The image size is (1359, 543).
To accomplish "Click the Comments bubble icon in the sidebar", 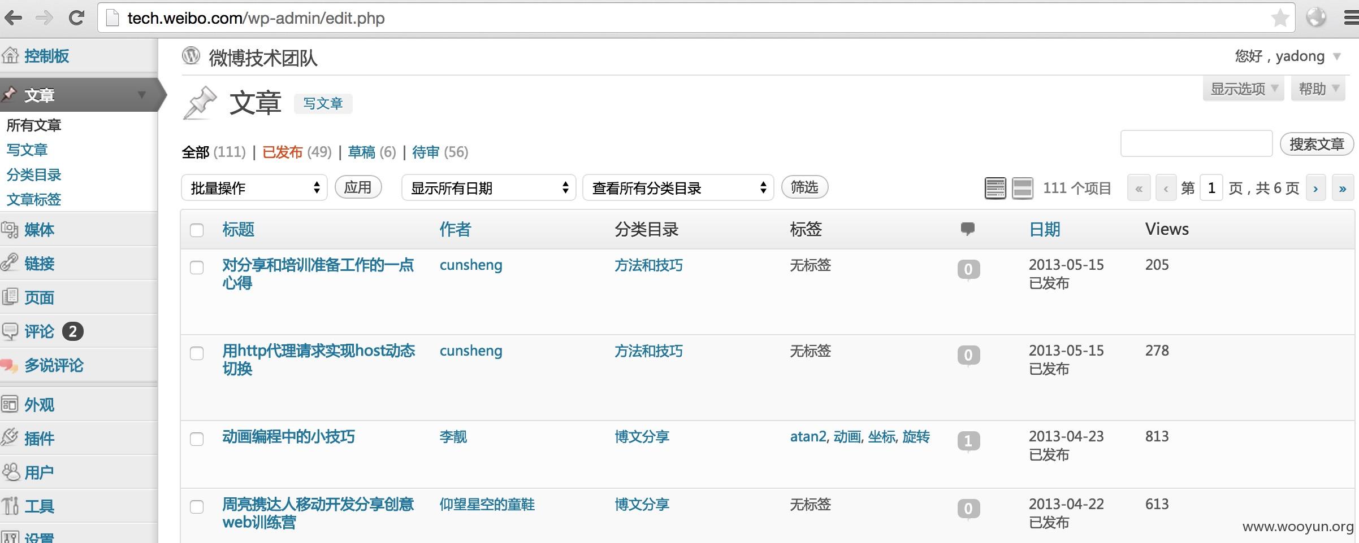I will 10,331.
